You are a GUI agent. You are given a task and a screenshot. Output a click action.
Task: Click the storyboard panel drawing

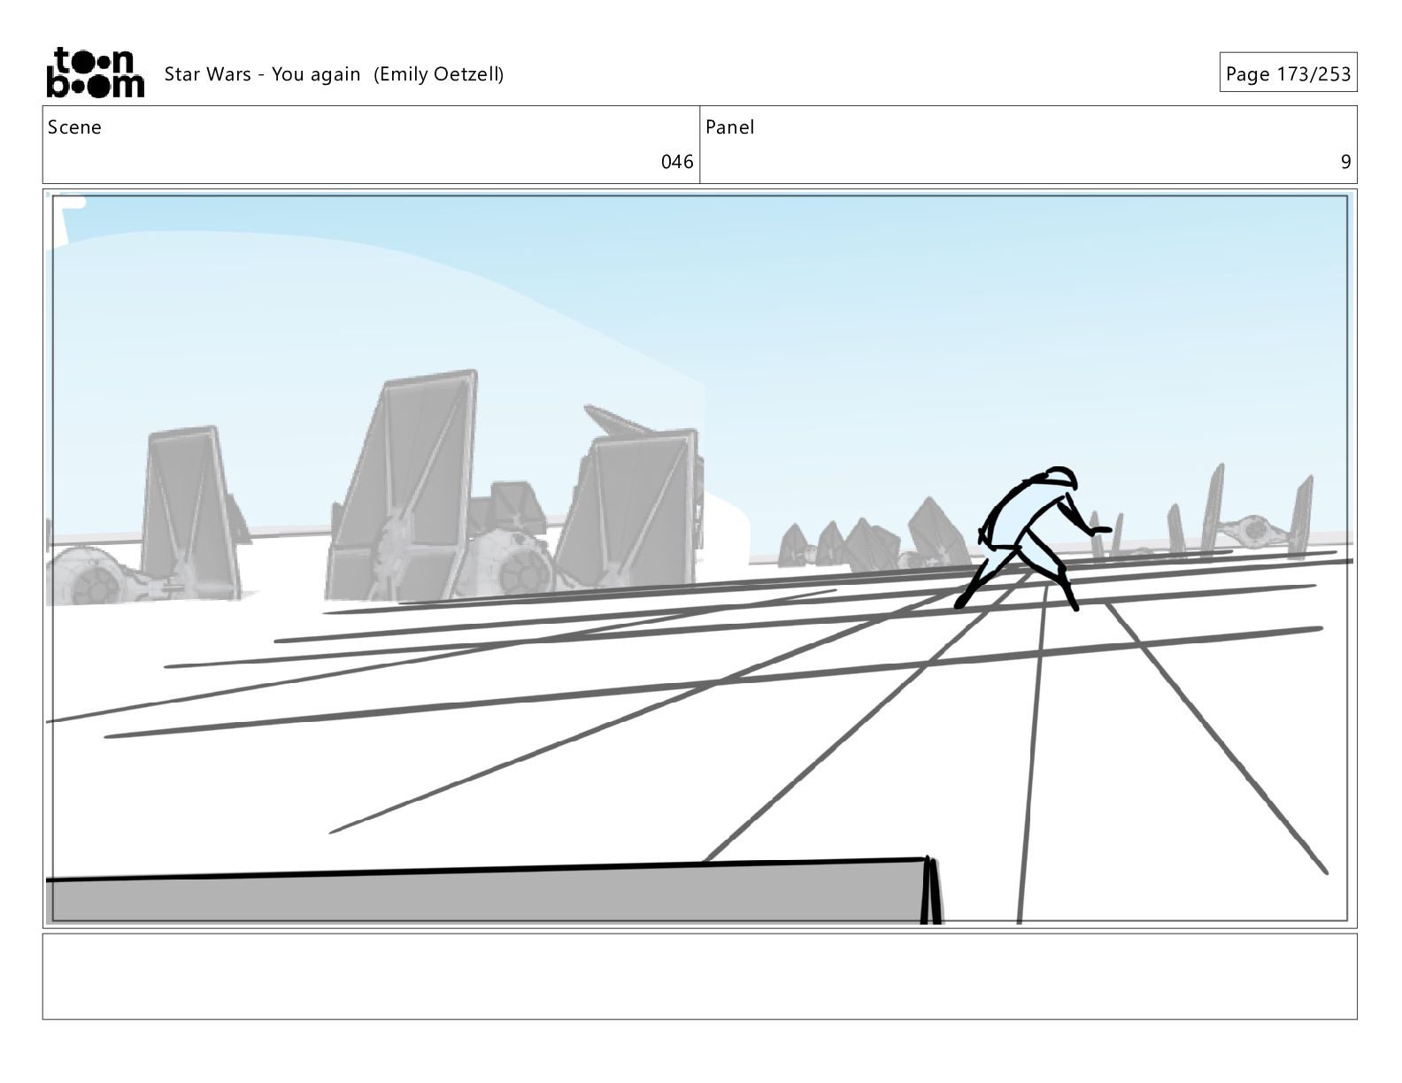coord(699,558)
